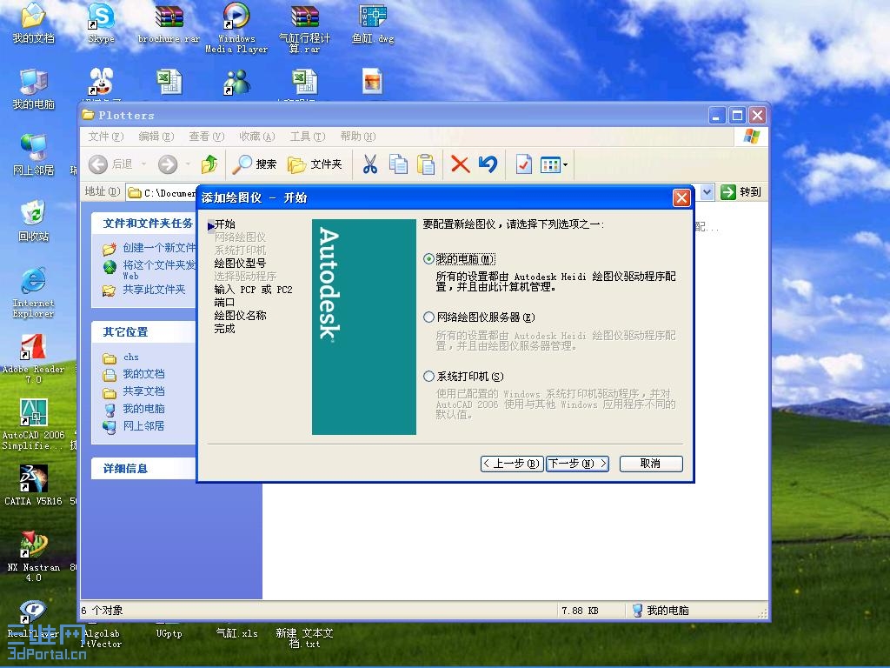Screen dimensions: 890x668
Task: Expand the address bar dropdown arrow
Action: click(x=707, y=192)
